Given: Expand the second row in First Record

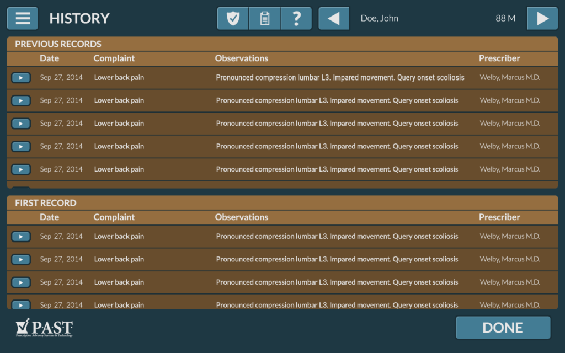Looking at the screenshot, I should (x=21, y=259).
